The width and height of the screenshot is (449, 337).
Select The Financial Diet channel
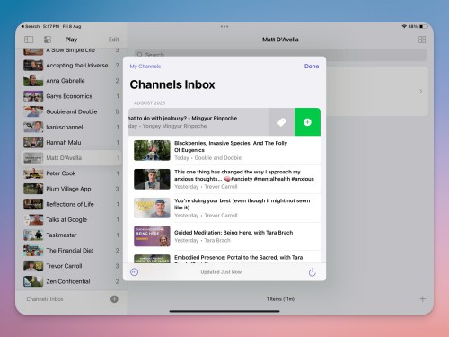click(x=71, y=251)
